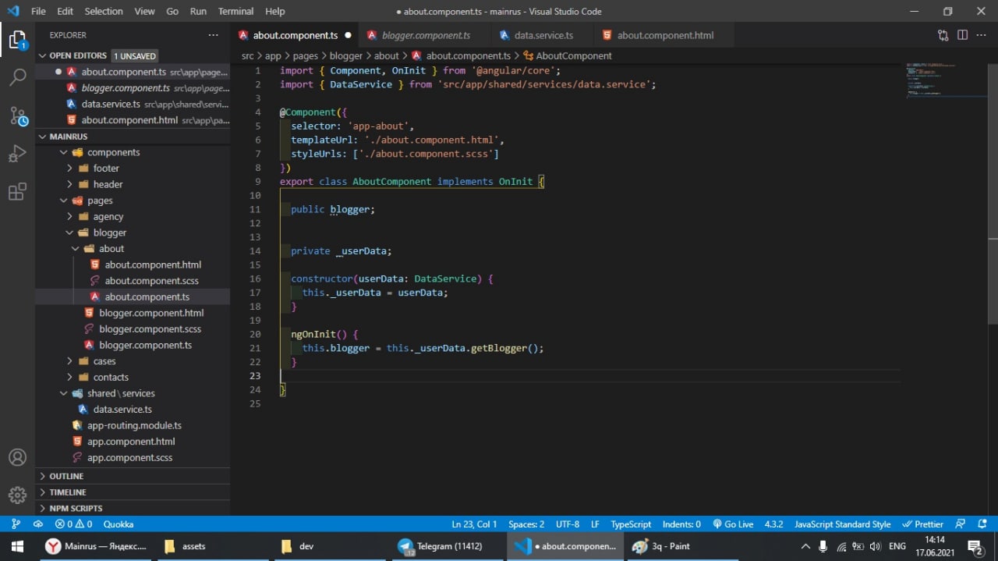
Task: Toggle Go Live server in status bar
Action: pos(733,524)
